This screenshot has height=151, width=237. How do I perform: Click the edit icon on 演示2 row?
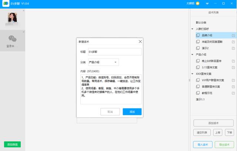pyautogui.click(x=233, y=48)
